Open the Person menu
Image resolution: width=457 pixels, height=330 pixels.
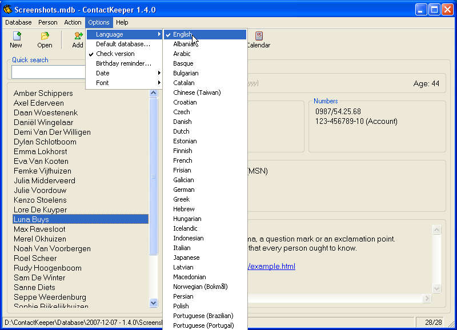48,22
